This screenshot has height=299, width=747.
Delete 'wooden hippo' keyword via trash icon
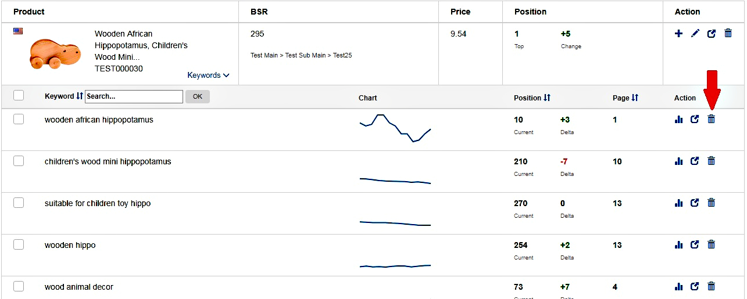(x=711, y=244)
